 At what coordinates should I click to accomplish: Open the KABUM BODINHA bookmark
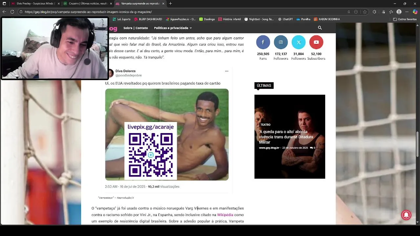point(327,19)
